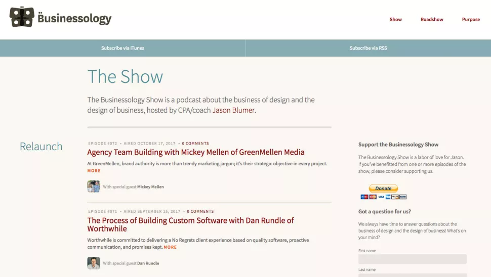Open the Dan Rundle custom software episode
This screenshot has height=277, width=491.
pos(190,224)
